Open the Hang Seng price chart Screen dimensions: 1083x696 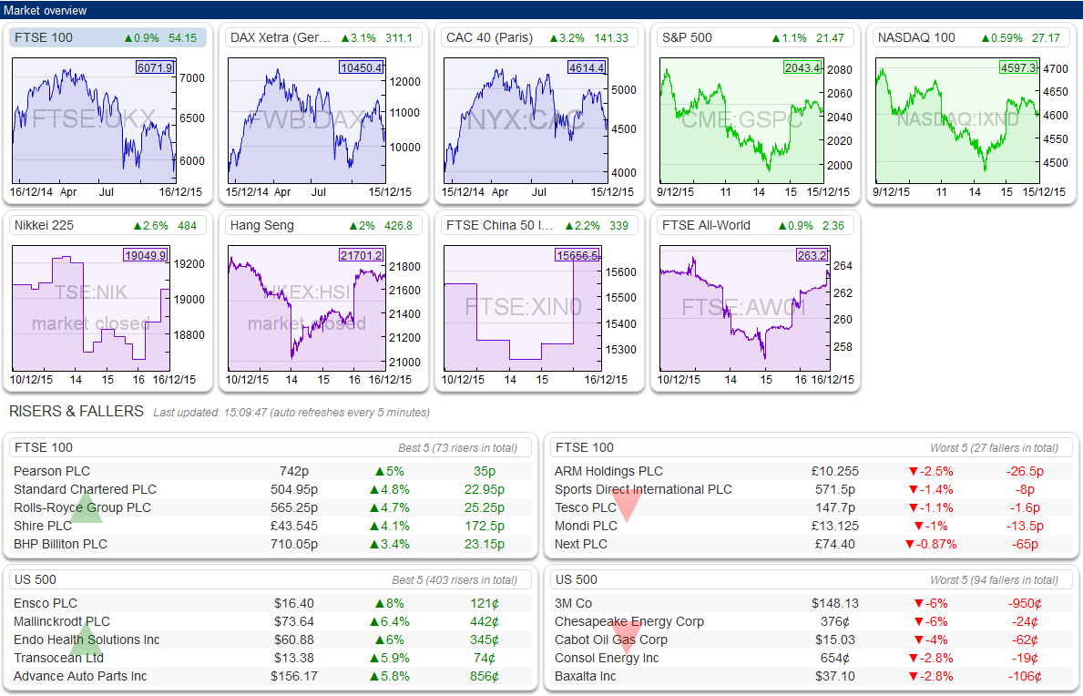tap(307, 308)
